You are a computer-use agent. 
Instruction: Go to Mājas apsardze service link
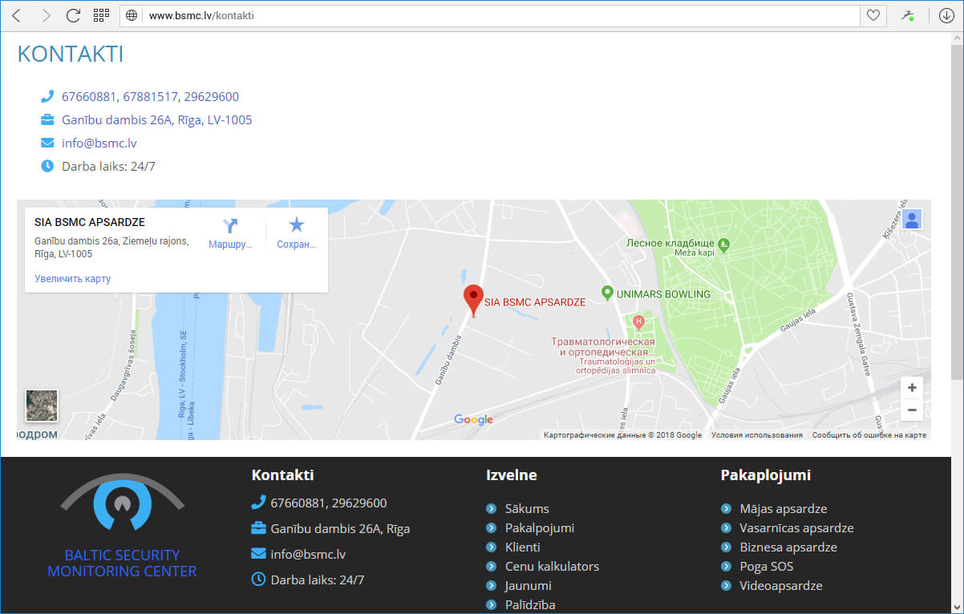783,509
